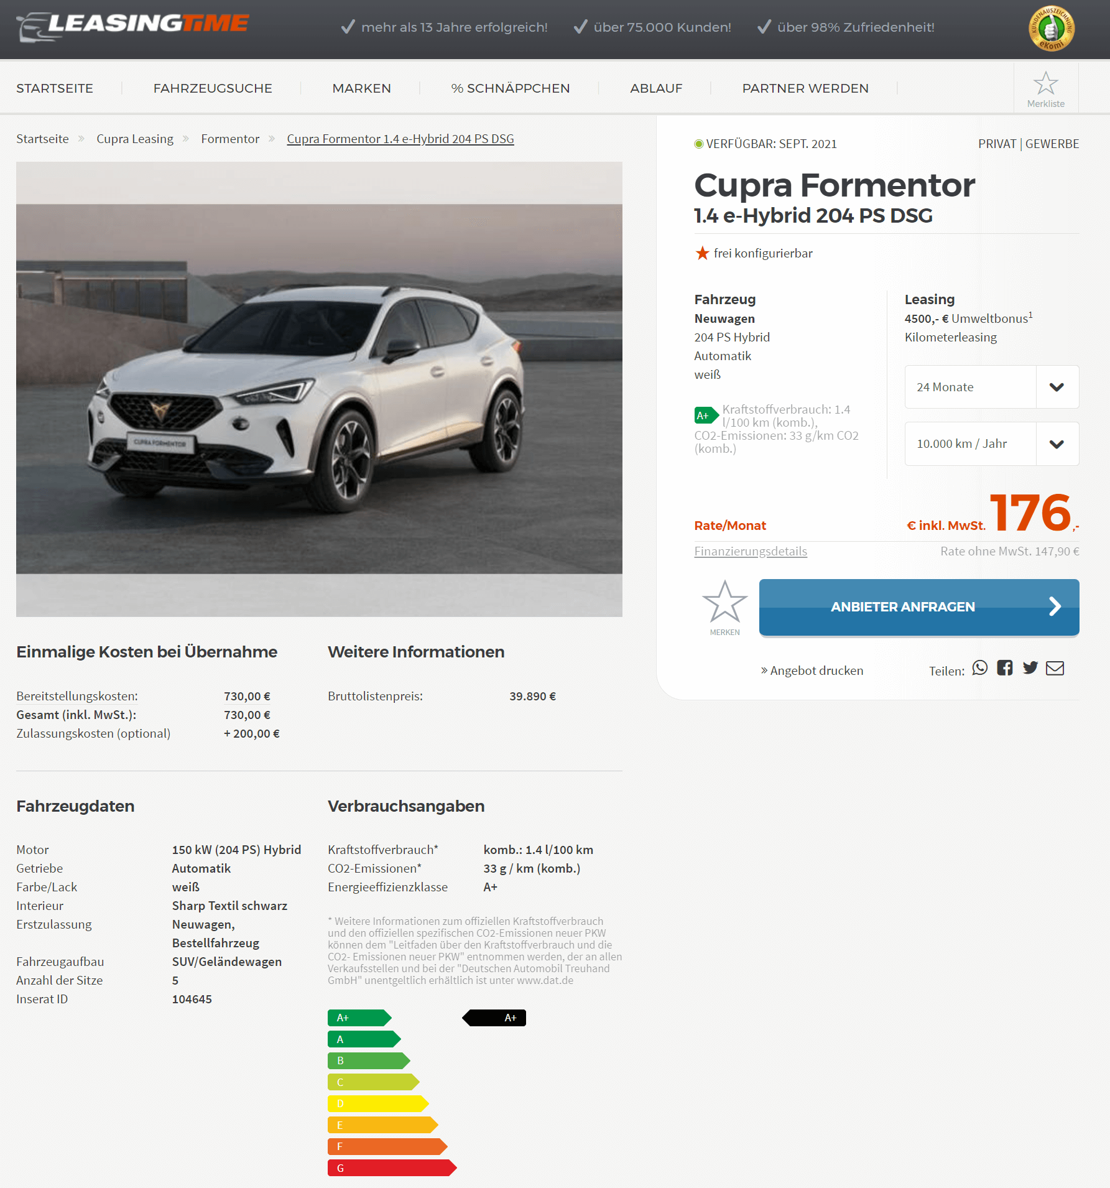Share offer on Facebook icon
The height and width of the screenshot is (1188, 1110).
pyautogui.click(x=1005, y=668)
